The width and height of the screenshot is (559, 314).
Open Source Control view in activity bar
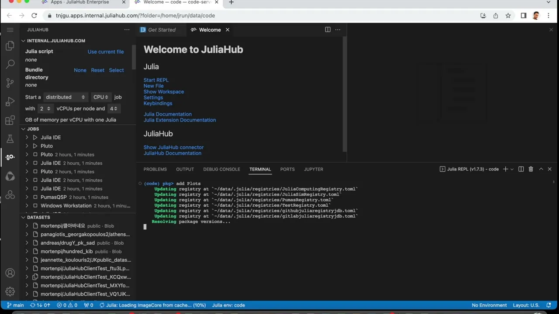10,83
